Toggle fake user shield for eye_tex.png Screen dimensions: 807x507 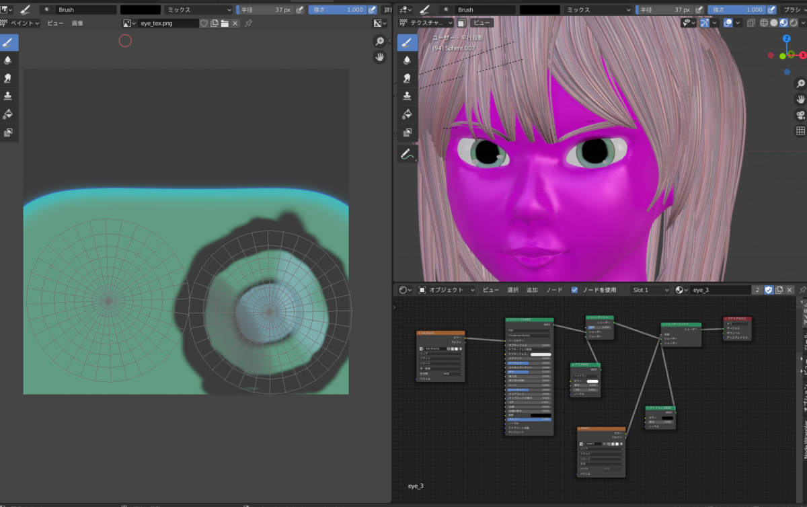pos(204,23)
